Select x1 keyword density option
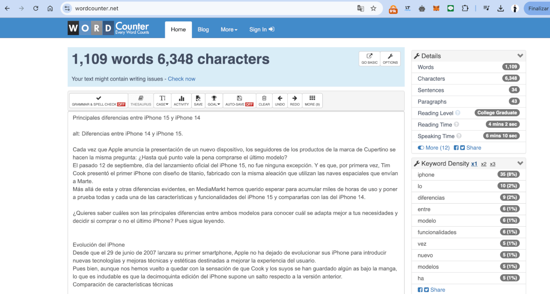The height and width of the screenshot is (294, 550). (x=474, y=164)
